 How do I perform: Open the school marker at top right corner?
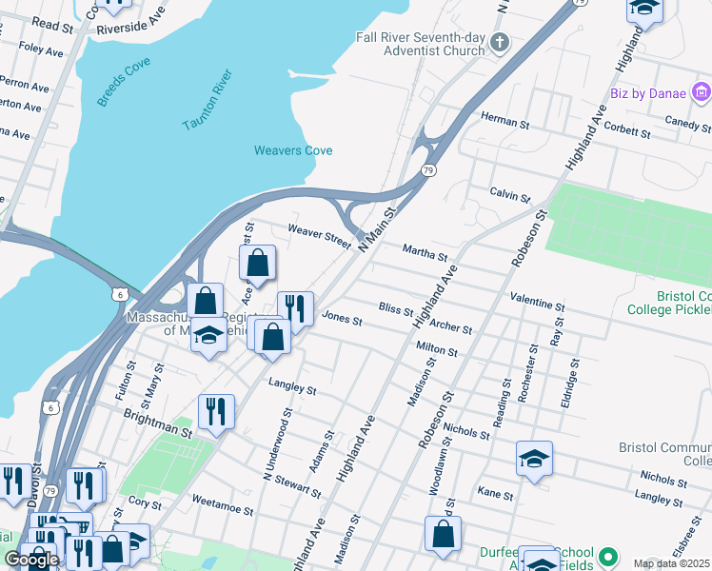644,10
